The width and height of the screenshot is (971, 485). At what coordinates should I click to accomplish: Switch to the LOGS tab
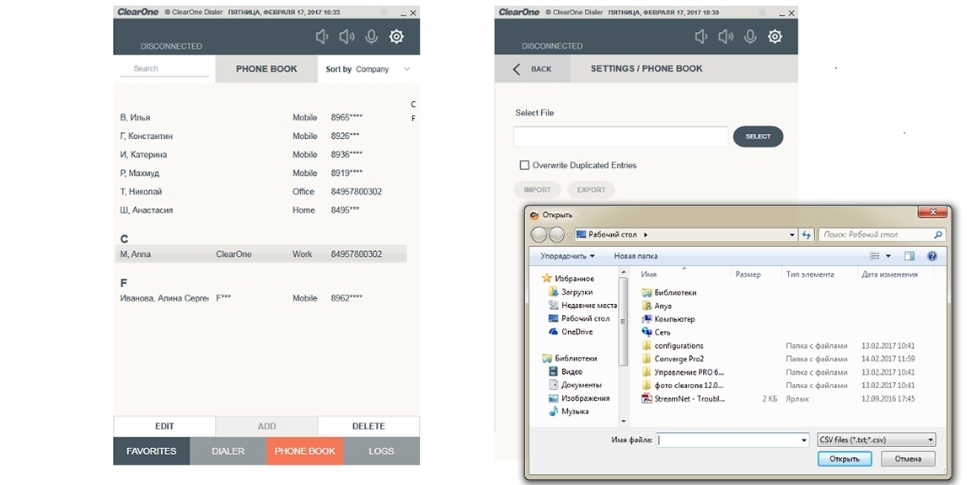[x=381, y=451]
